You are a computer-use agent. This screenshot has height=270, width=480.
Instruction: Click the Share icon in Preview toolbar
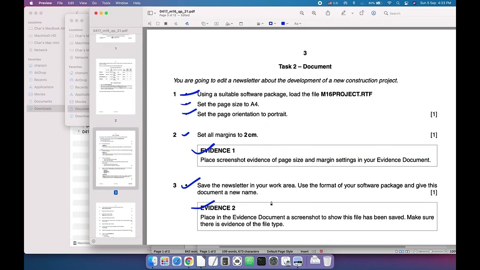click(x=328, y=13)
